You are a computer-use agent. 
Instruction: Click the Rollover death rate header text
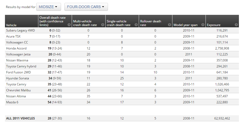[x=150, y=23]
